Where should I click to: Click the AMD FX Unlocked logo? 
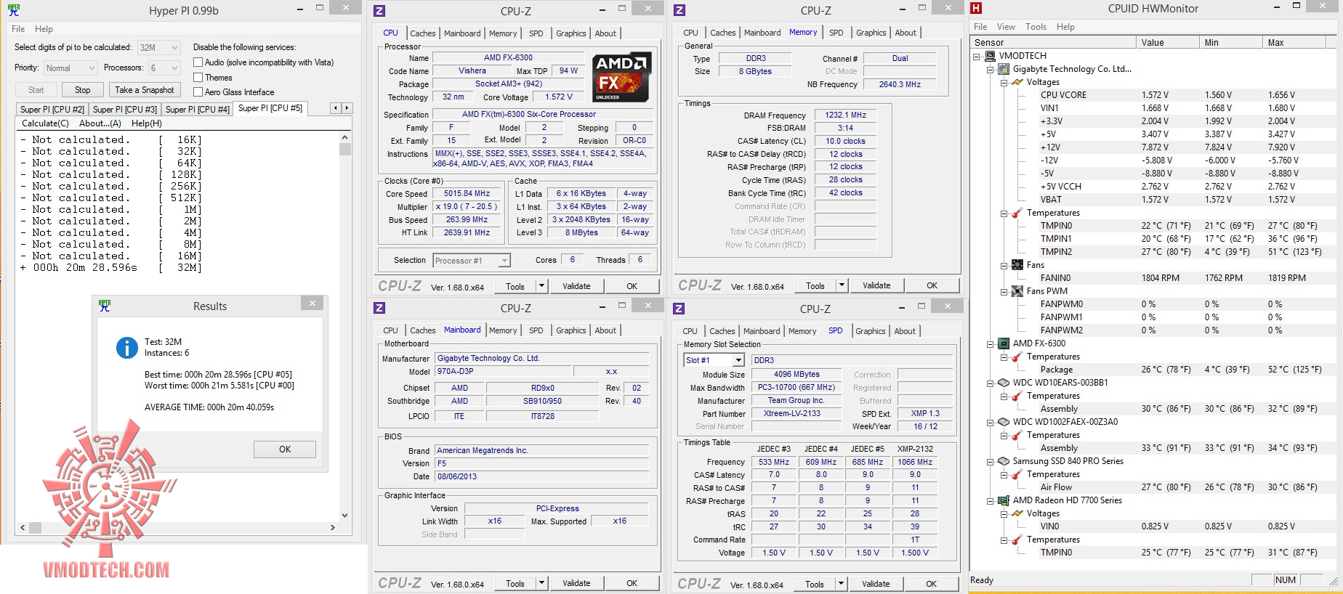[621, 77]
